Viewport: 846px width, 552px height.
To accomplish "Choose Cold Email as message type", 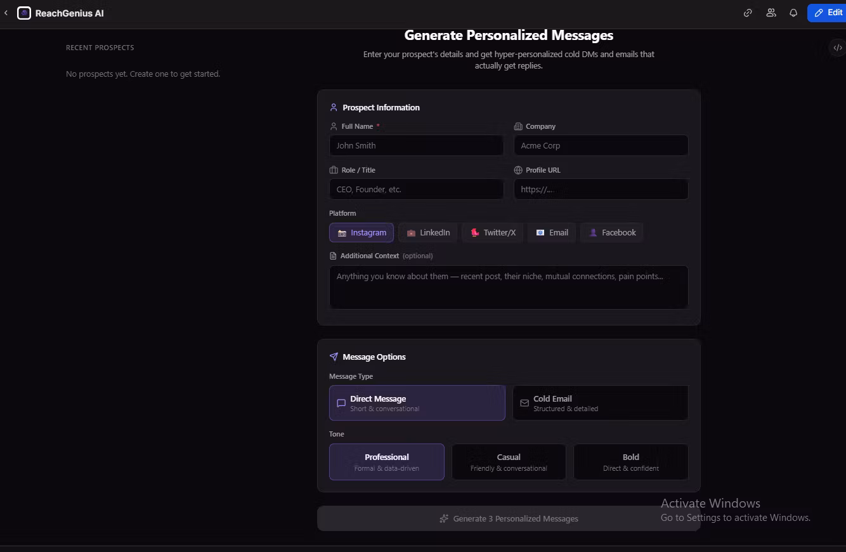I will [601, 403].
